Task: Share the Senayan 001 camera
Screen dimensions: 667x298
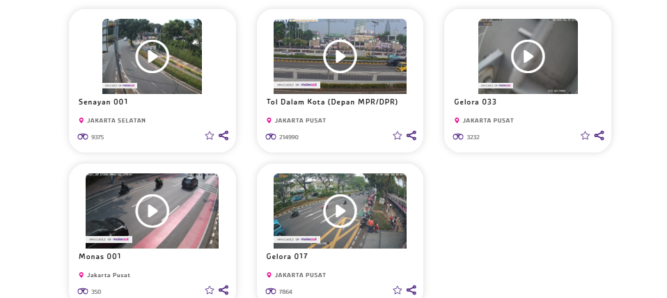Action: point(223,136)
